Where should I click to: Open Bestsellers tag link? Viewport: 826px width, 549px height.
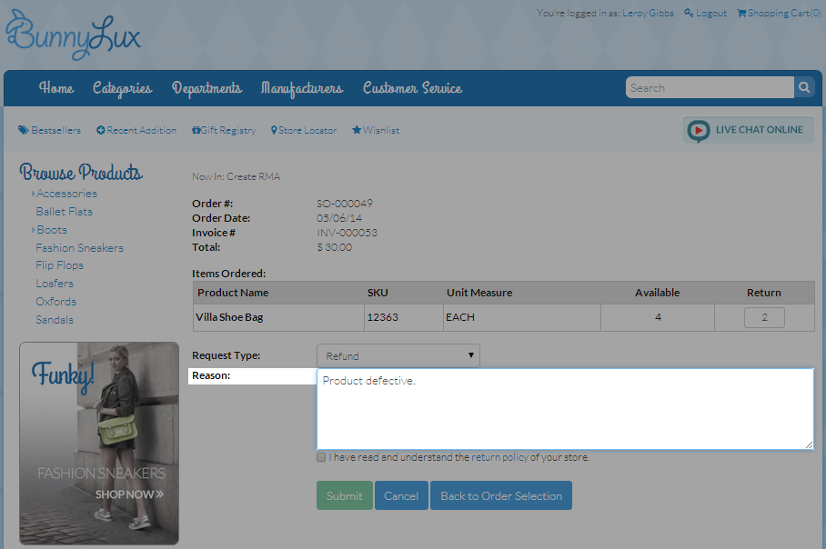coord(50,130)
